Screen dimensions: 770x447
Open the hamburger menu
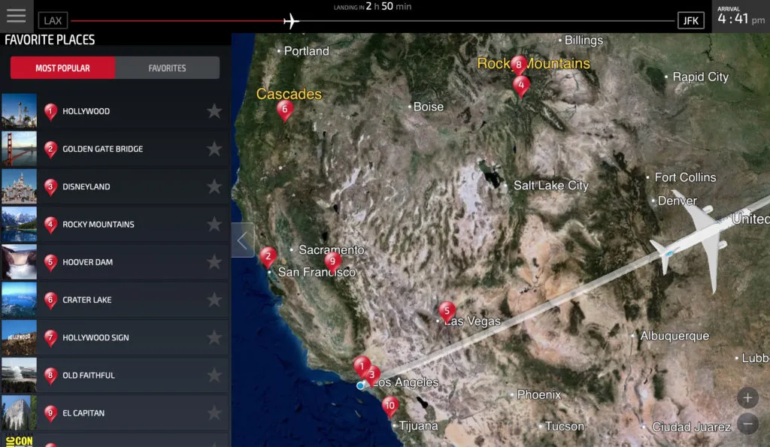(x=15, y=15)
